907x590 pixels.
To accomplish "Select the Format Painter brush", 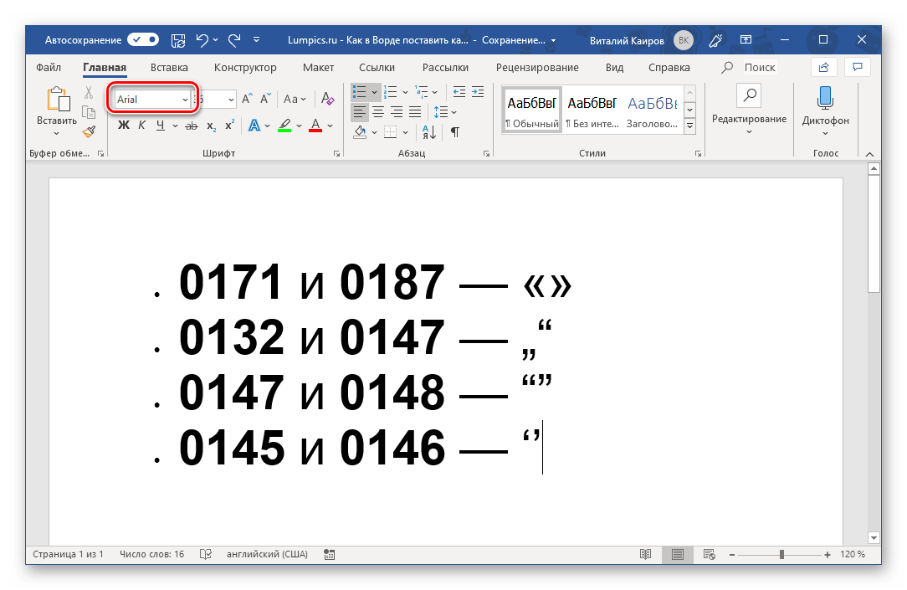I will pyautogui.click(x=89, y=132).
